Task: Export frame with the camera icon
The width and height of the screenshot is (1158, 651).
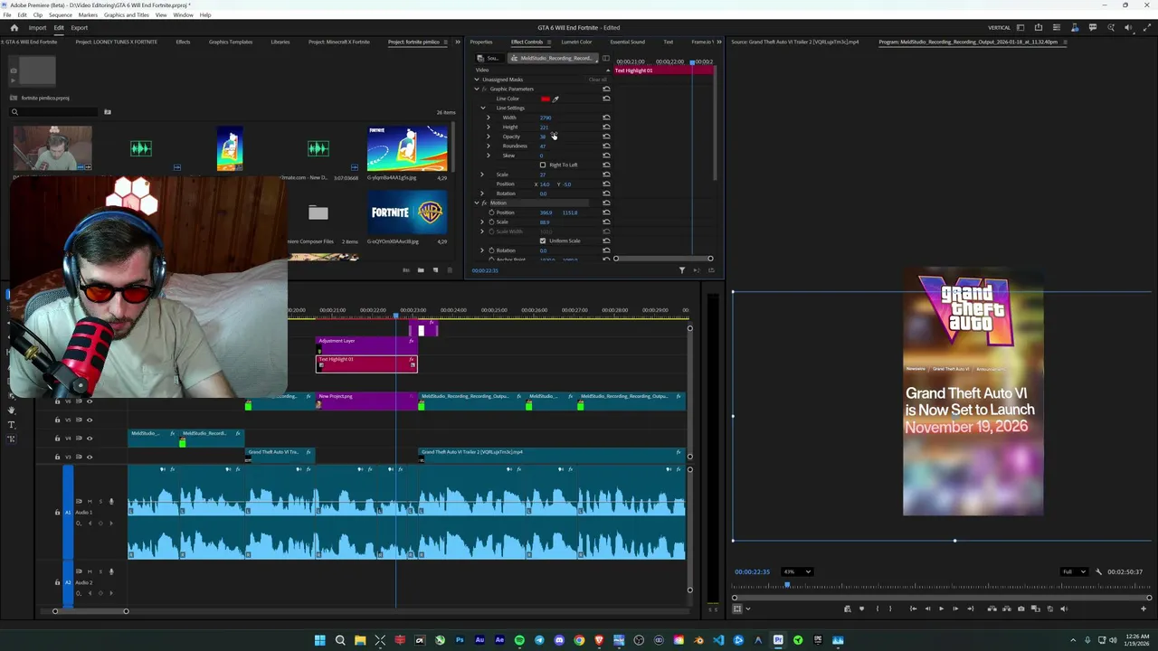Action: 1021,609
